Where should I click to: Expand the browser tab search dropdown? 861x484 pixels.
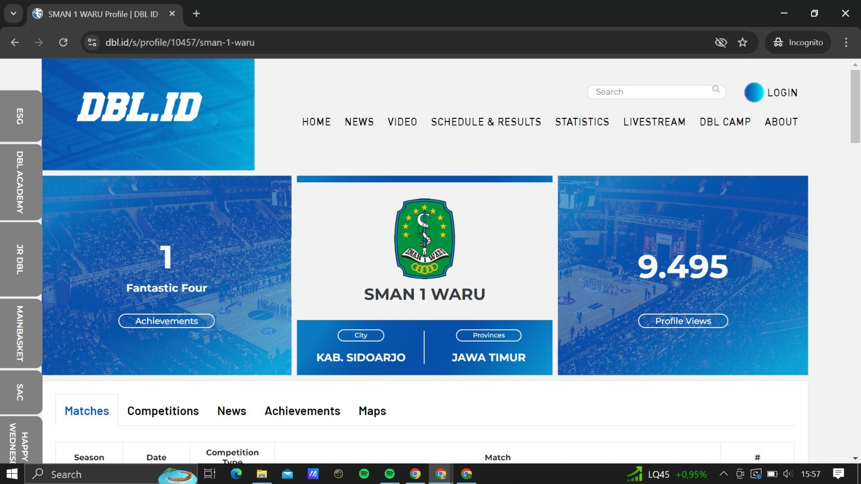13,13
